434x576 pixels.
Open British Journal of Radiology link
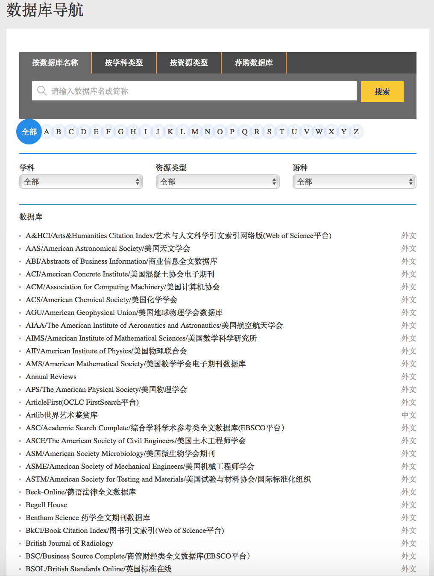(69, 543)
